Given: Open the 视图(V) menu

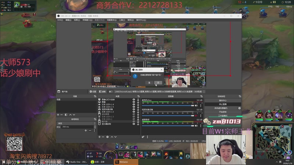Looking at the screenshot, I should tap(77, 20).
